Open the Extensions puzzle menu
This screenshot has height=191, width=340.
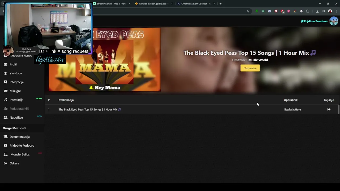(x=308, y=11)
